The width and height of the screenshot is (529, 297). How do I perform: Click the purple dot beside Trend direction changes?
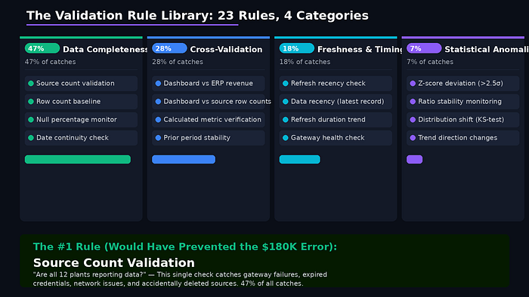pyautogui.click(x=413, y=138)
